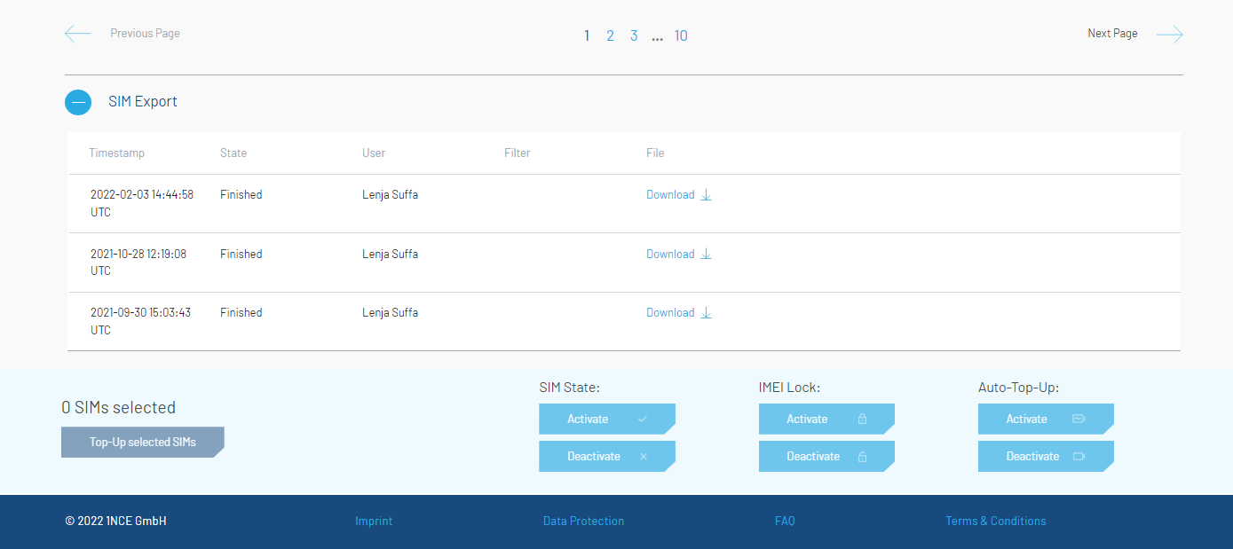Open the Terms & Conditions link
The height and width of the screenshot is (549, 1233).
click(x=995, y=522)
